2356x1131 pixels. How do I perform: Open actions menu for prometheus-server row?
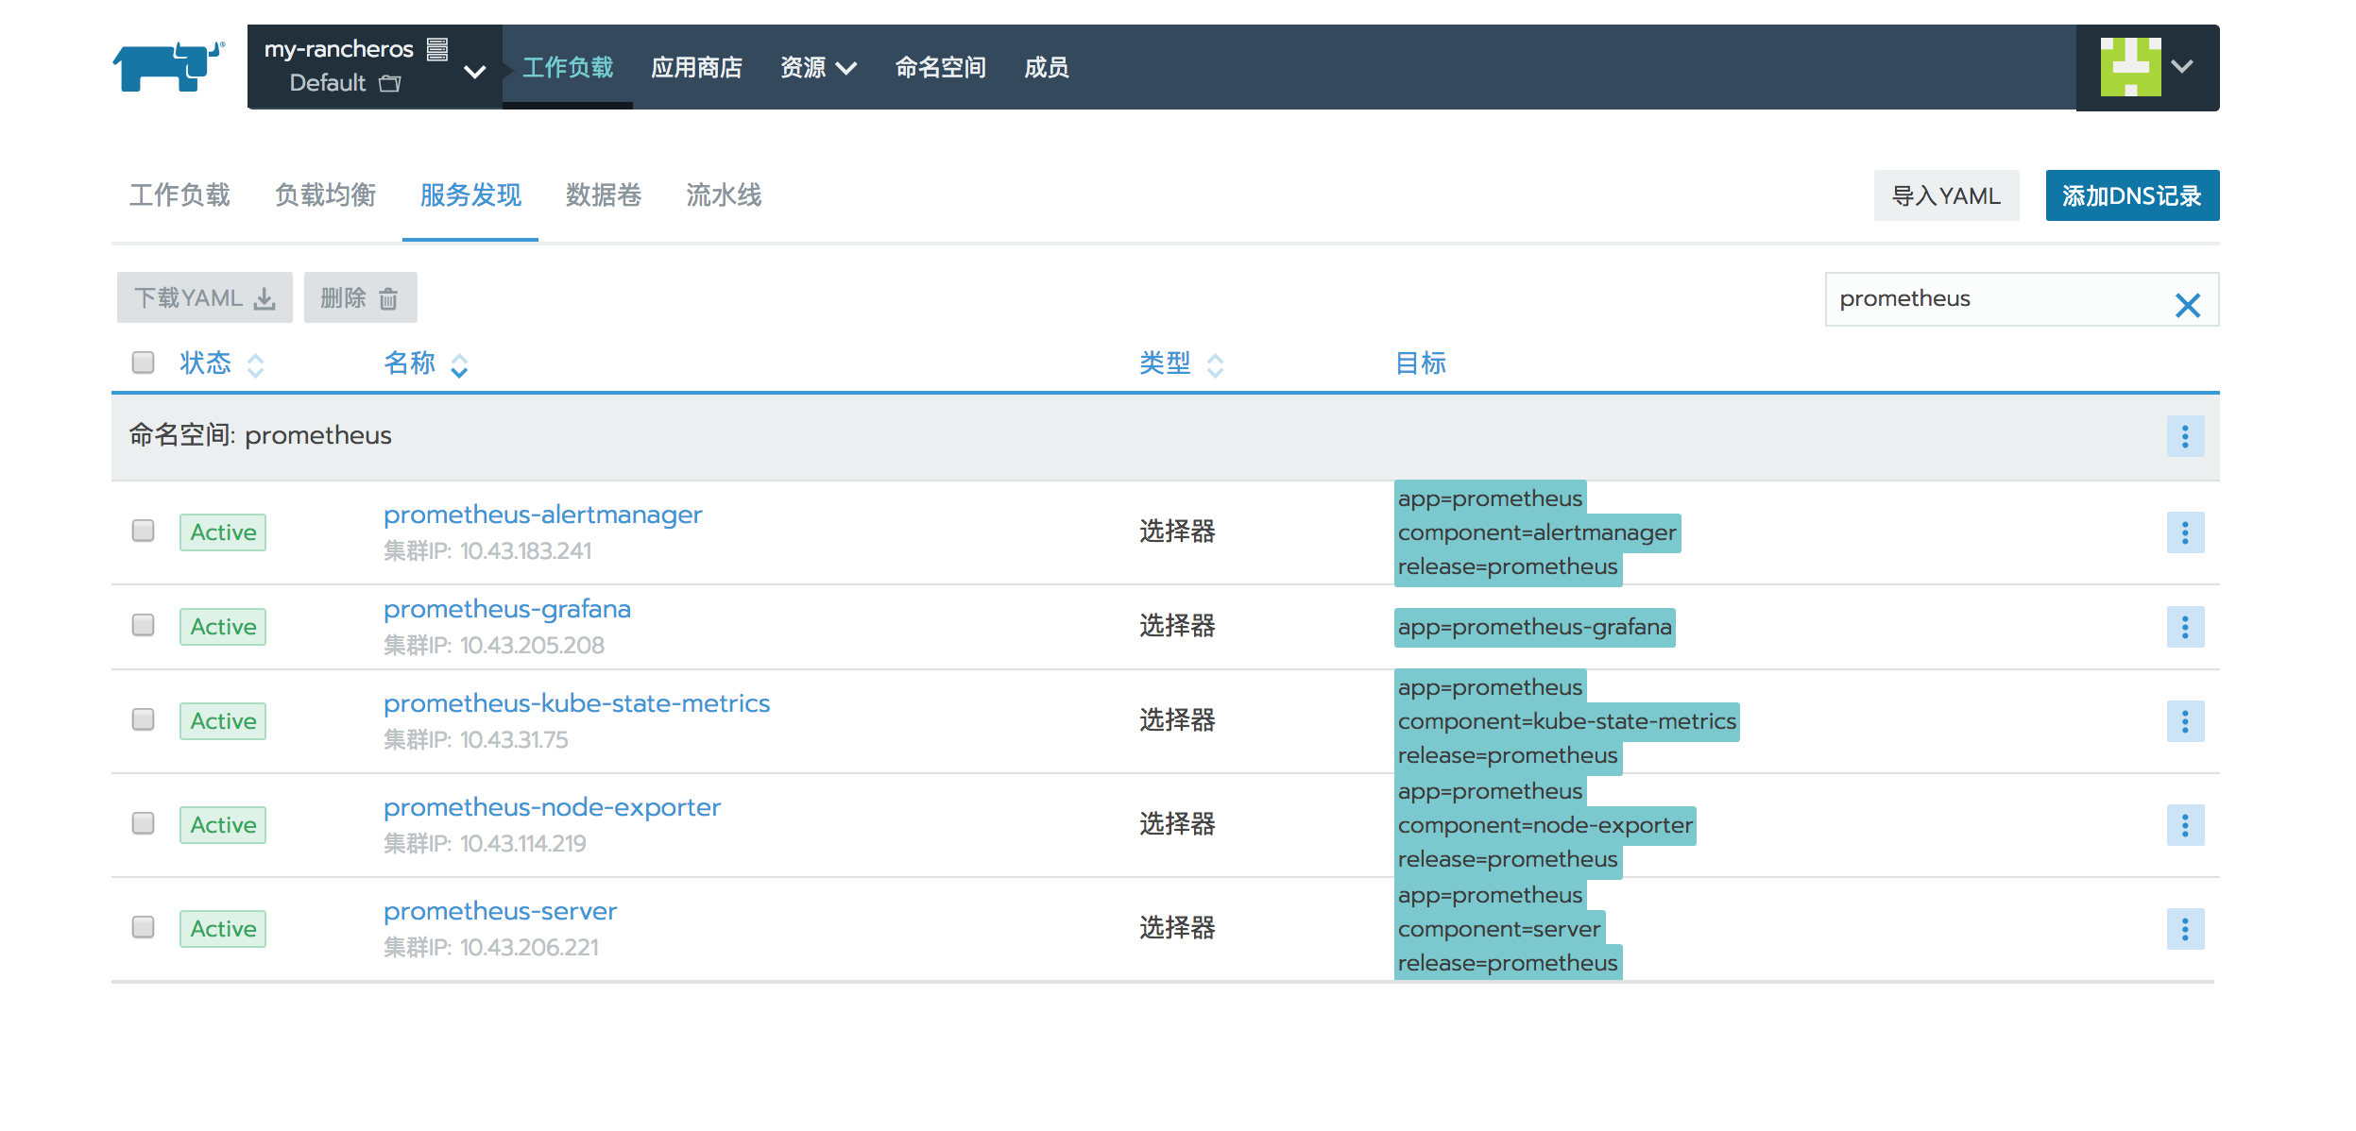2184,929
